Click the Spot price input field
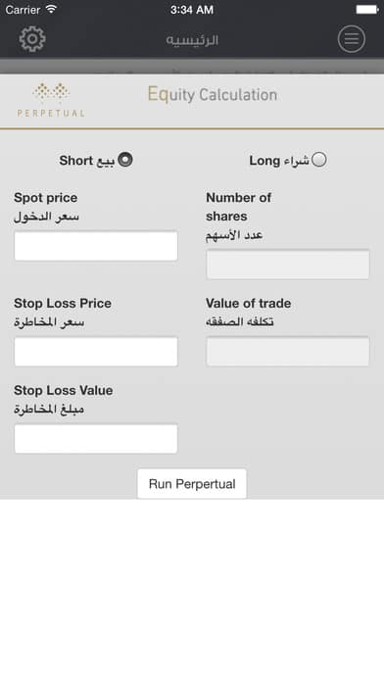 click(x=96, y=246)
